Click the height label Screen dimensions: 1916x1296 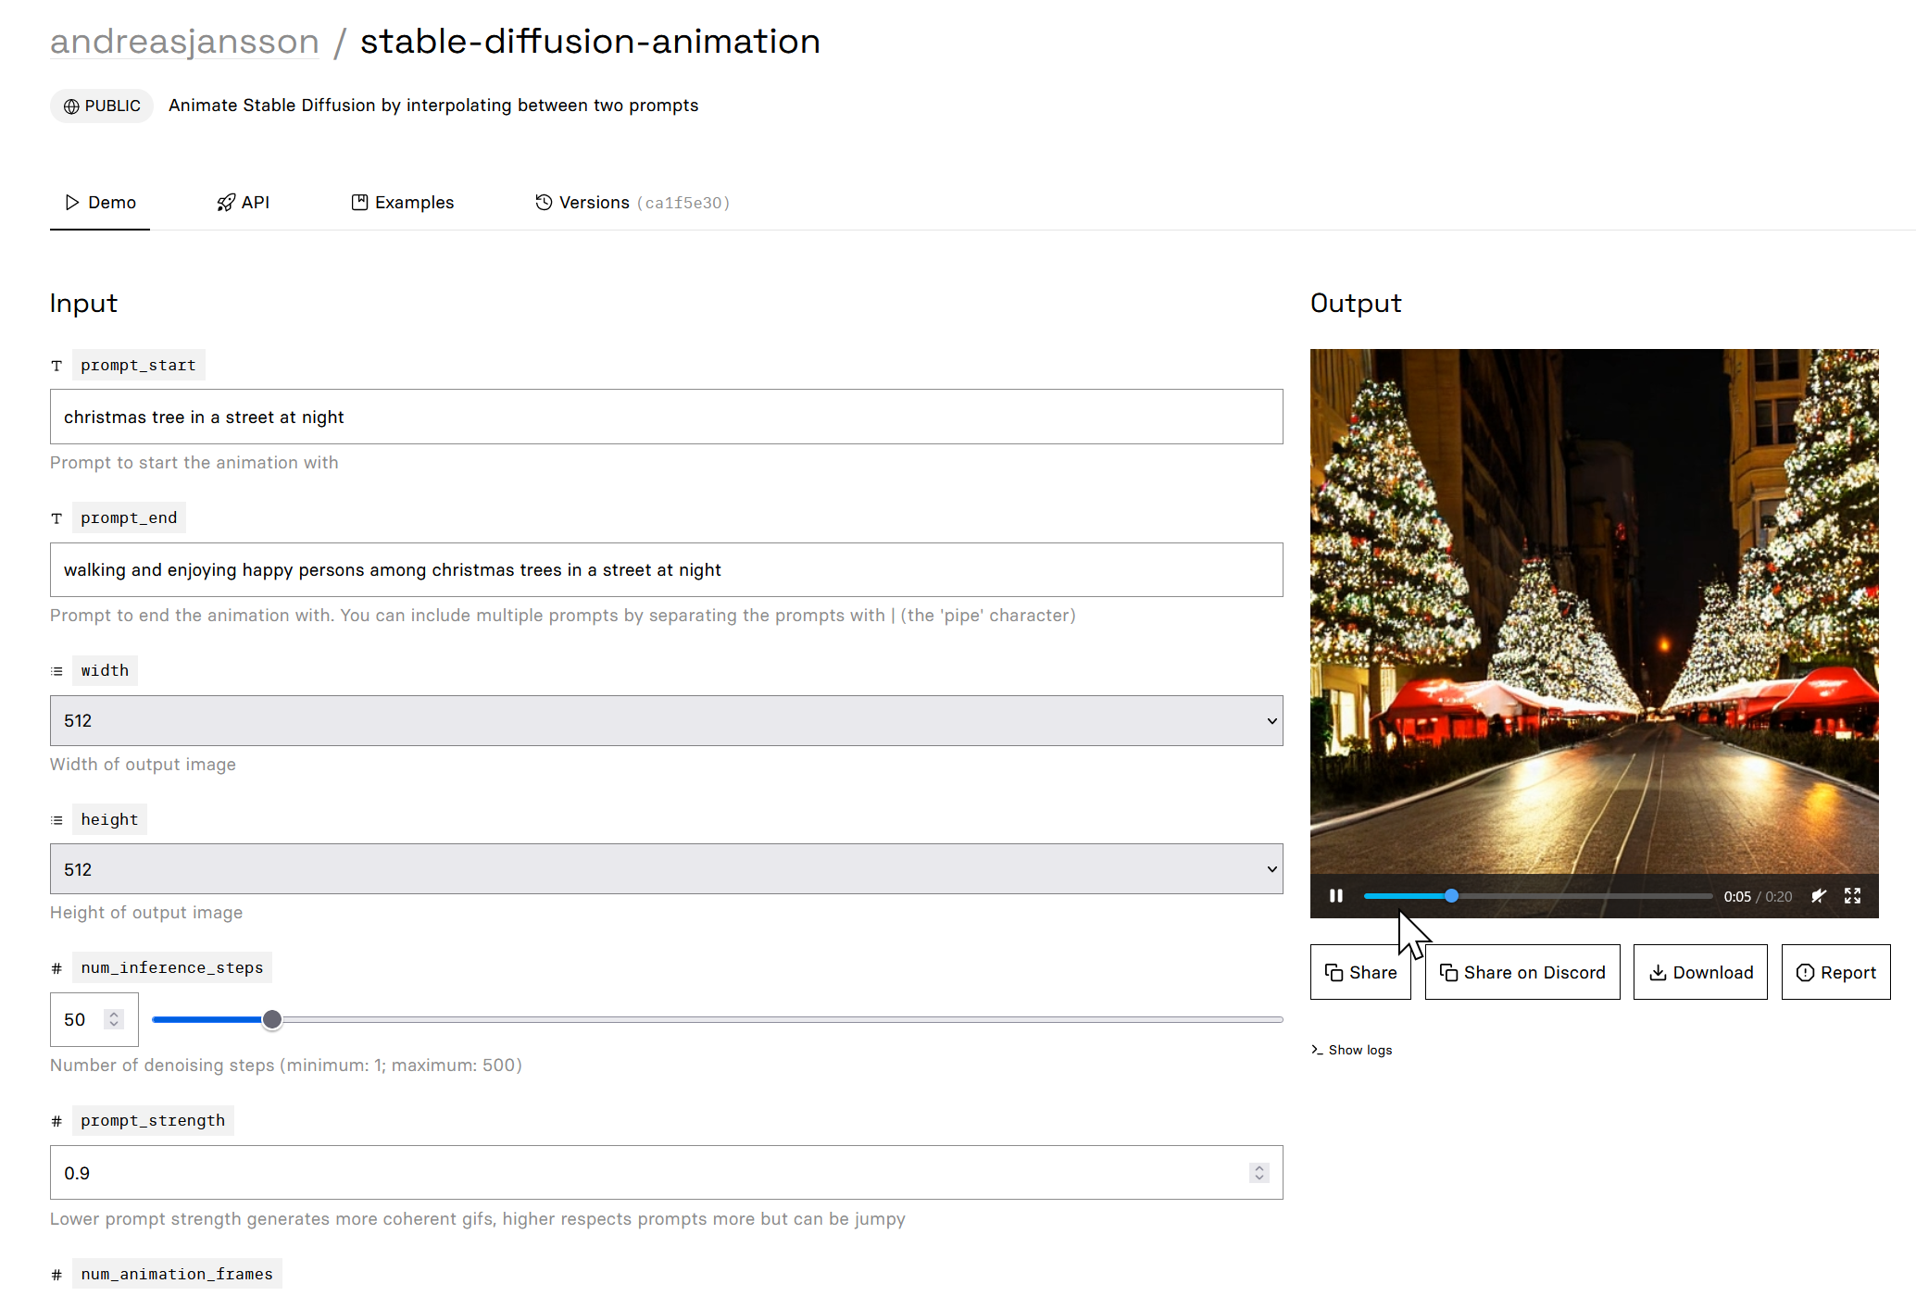point(109,819)
